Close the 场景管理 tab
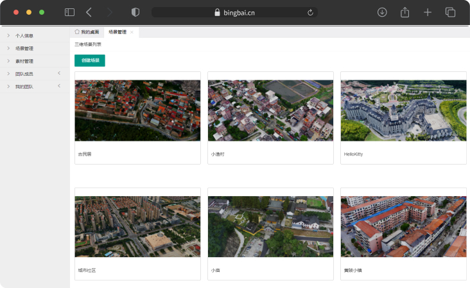The height and width of the screenshot is (288, 470). (132, 32)
